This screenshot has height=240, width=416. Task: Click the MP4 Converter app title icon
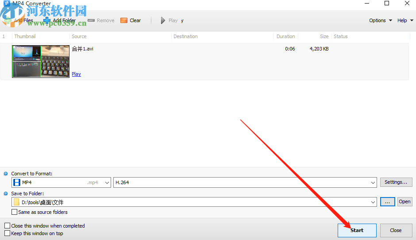coord(7,3)
